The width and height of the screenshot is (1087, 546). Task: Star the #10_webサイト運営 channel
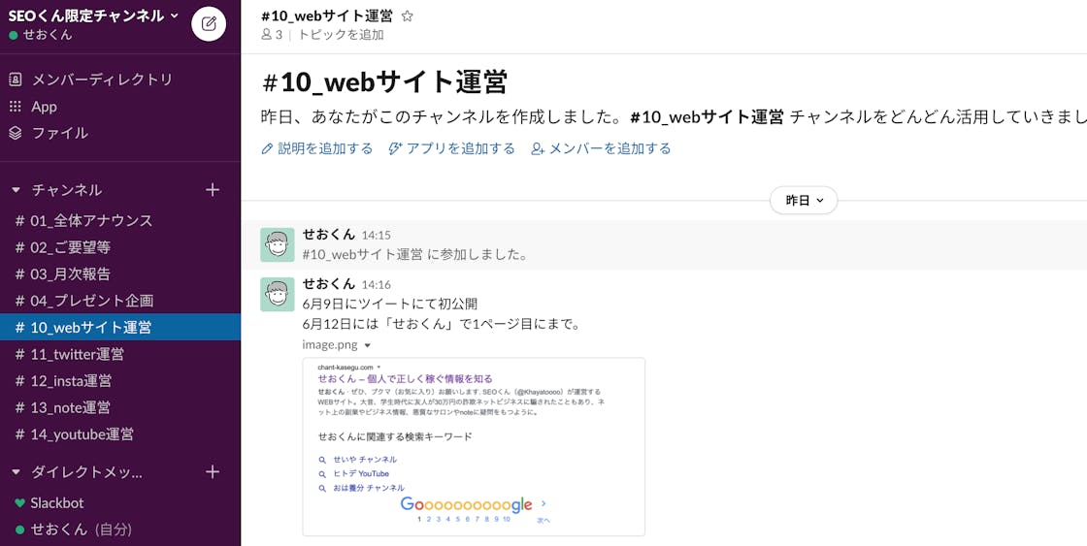(x=408, y=16)
